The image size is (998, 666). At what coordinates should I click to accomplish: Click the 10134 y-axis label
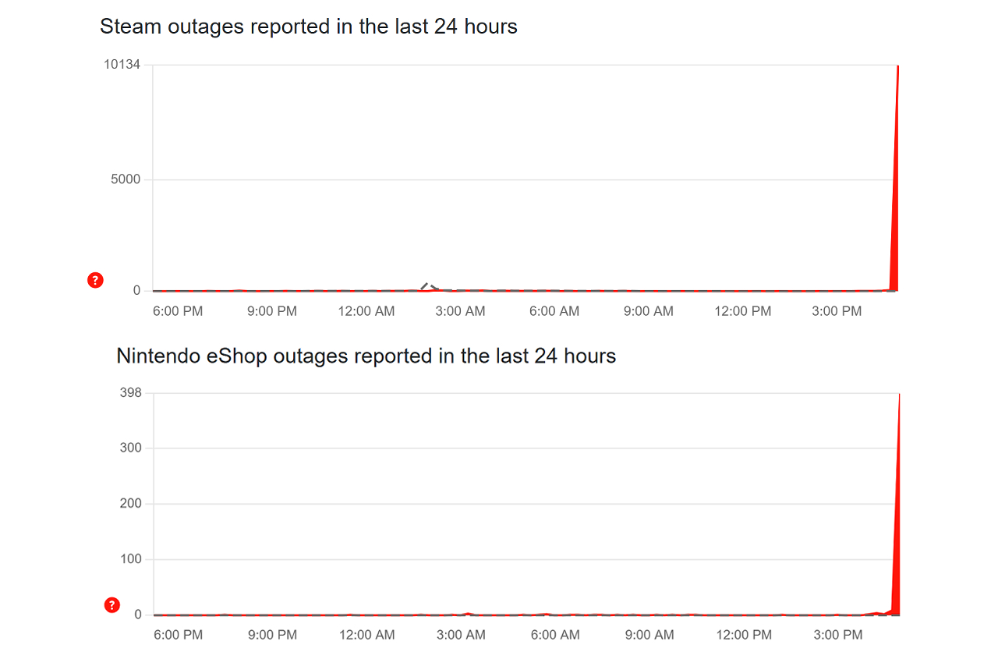pos(122,64)
